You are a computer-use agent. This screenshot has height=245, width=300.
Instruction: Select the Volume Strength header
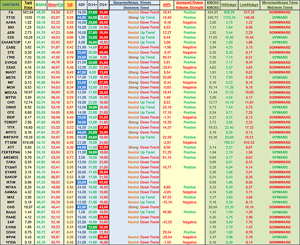click(x=190, y=7)
